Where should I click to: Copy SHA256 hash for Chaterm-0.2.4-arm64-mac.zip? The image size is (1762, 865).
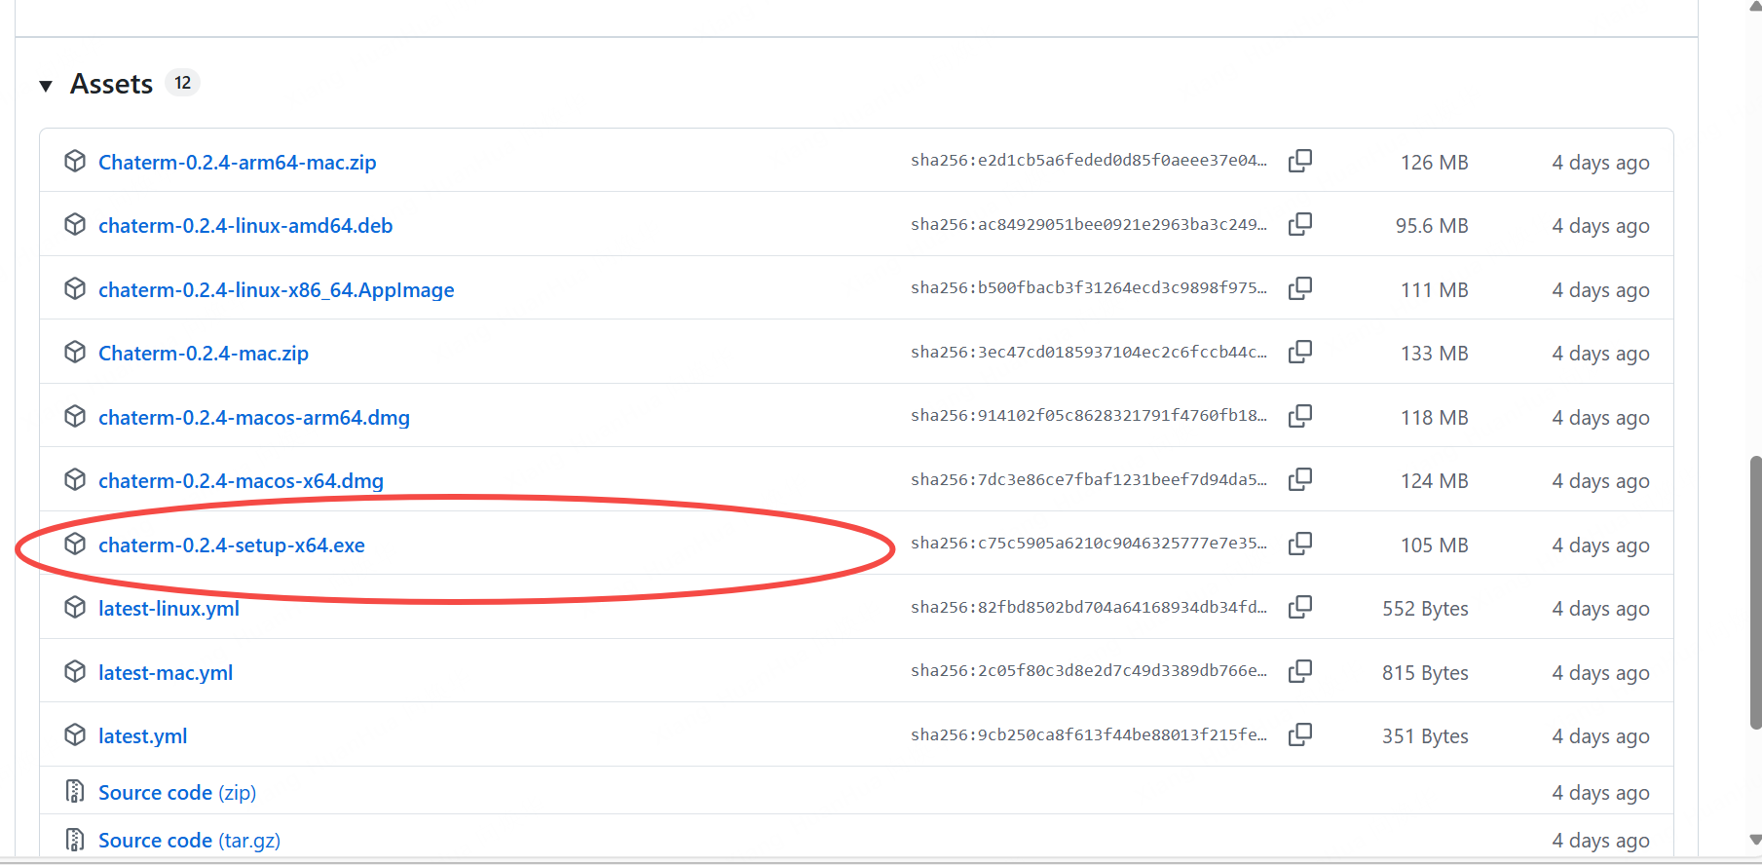1300,161
